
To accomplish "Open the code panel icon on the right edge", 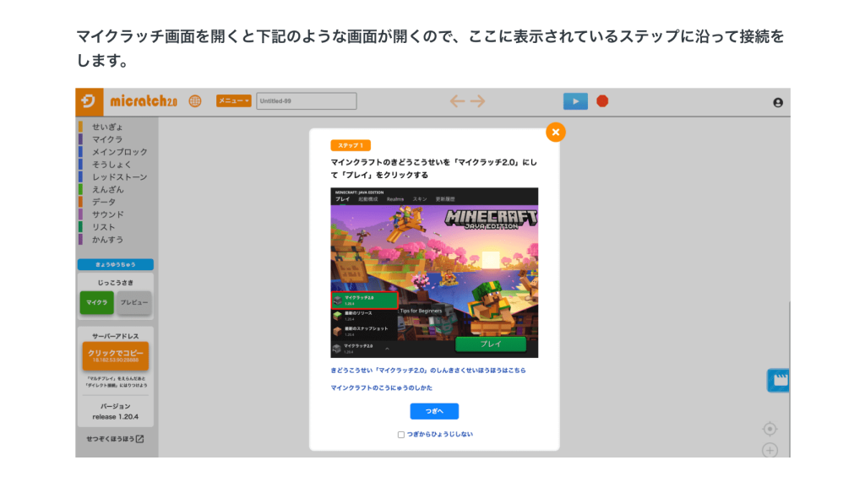I will [x=776, y=380].
